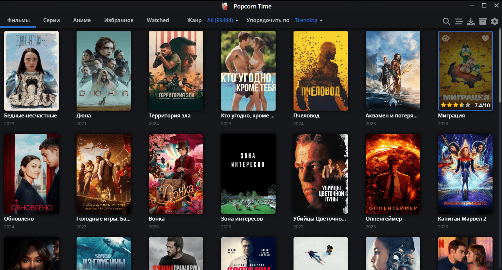The image size is (502, 270).
Task: Click the Кто угодно, кроме ... title text
Action: point(248,115)
